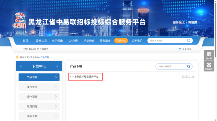
Task: Click the header search magnifier icon
Action: 189,41
